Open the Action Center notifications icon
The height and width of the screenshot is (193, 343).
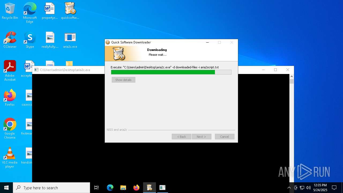click(334, 188)
